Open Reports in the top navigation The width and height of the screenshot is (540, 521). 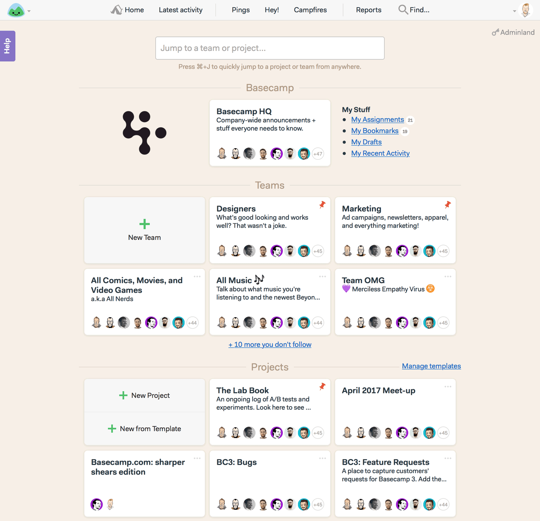coord(369,10)
